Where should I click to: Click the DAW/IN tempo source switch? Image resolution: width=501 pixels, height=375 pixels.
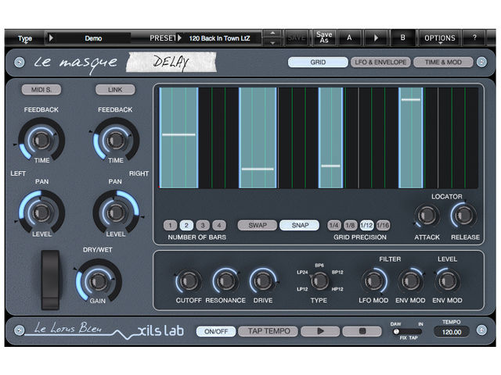[407, 331]
